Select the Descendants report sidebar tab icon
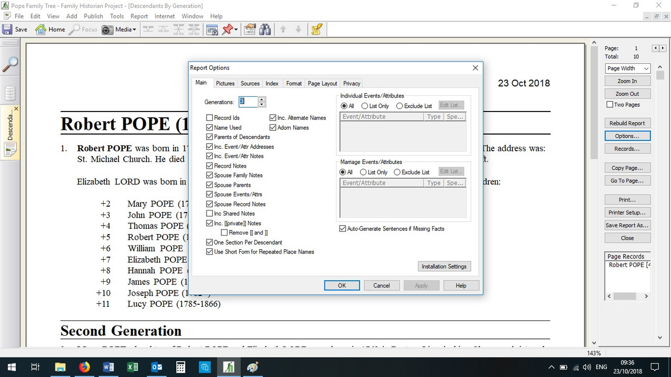671x377 pixels. point(10,150)
